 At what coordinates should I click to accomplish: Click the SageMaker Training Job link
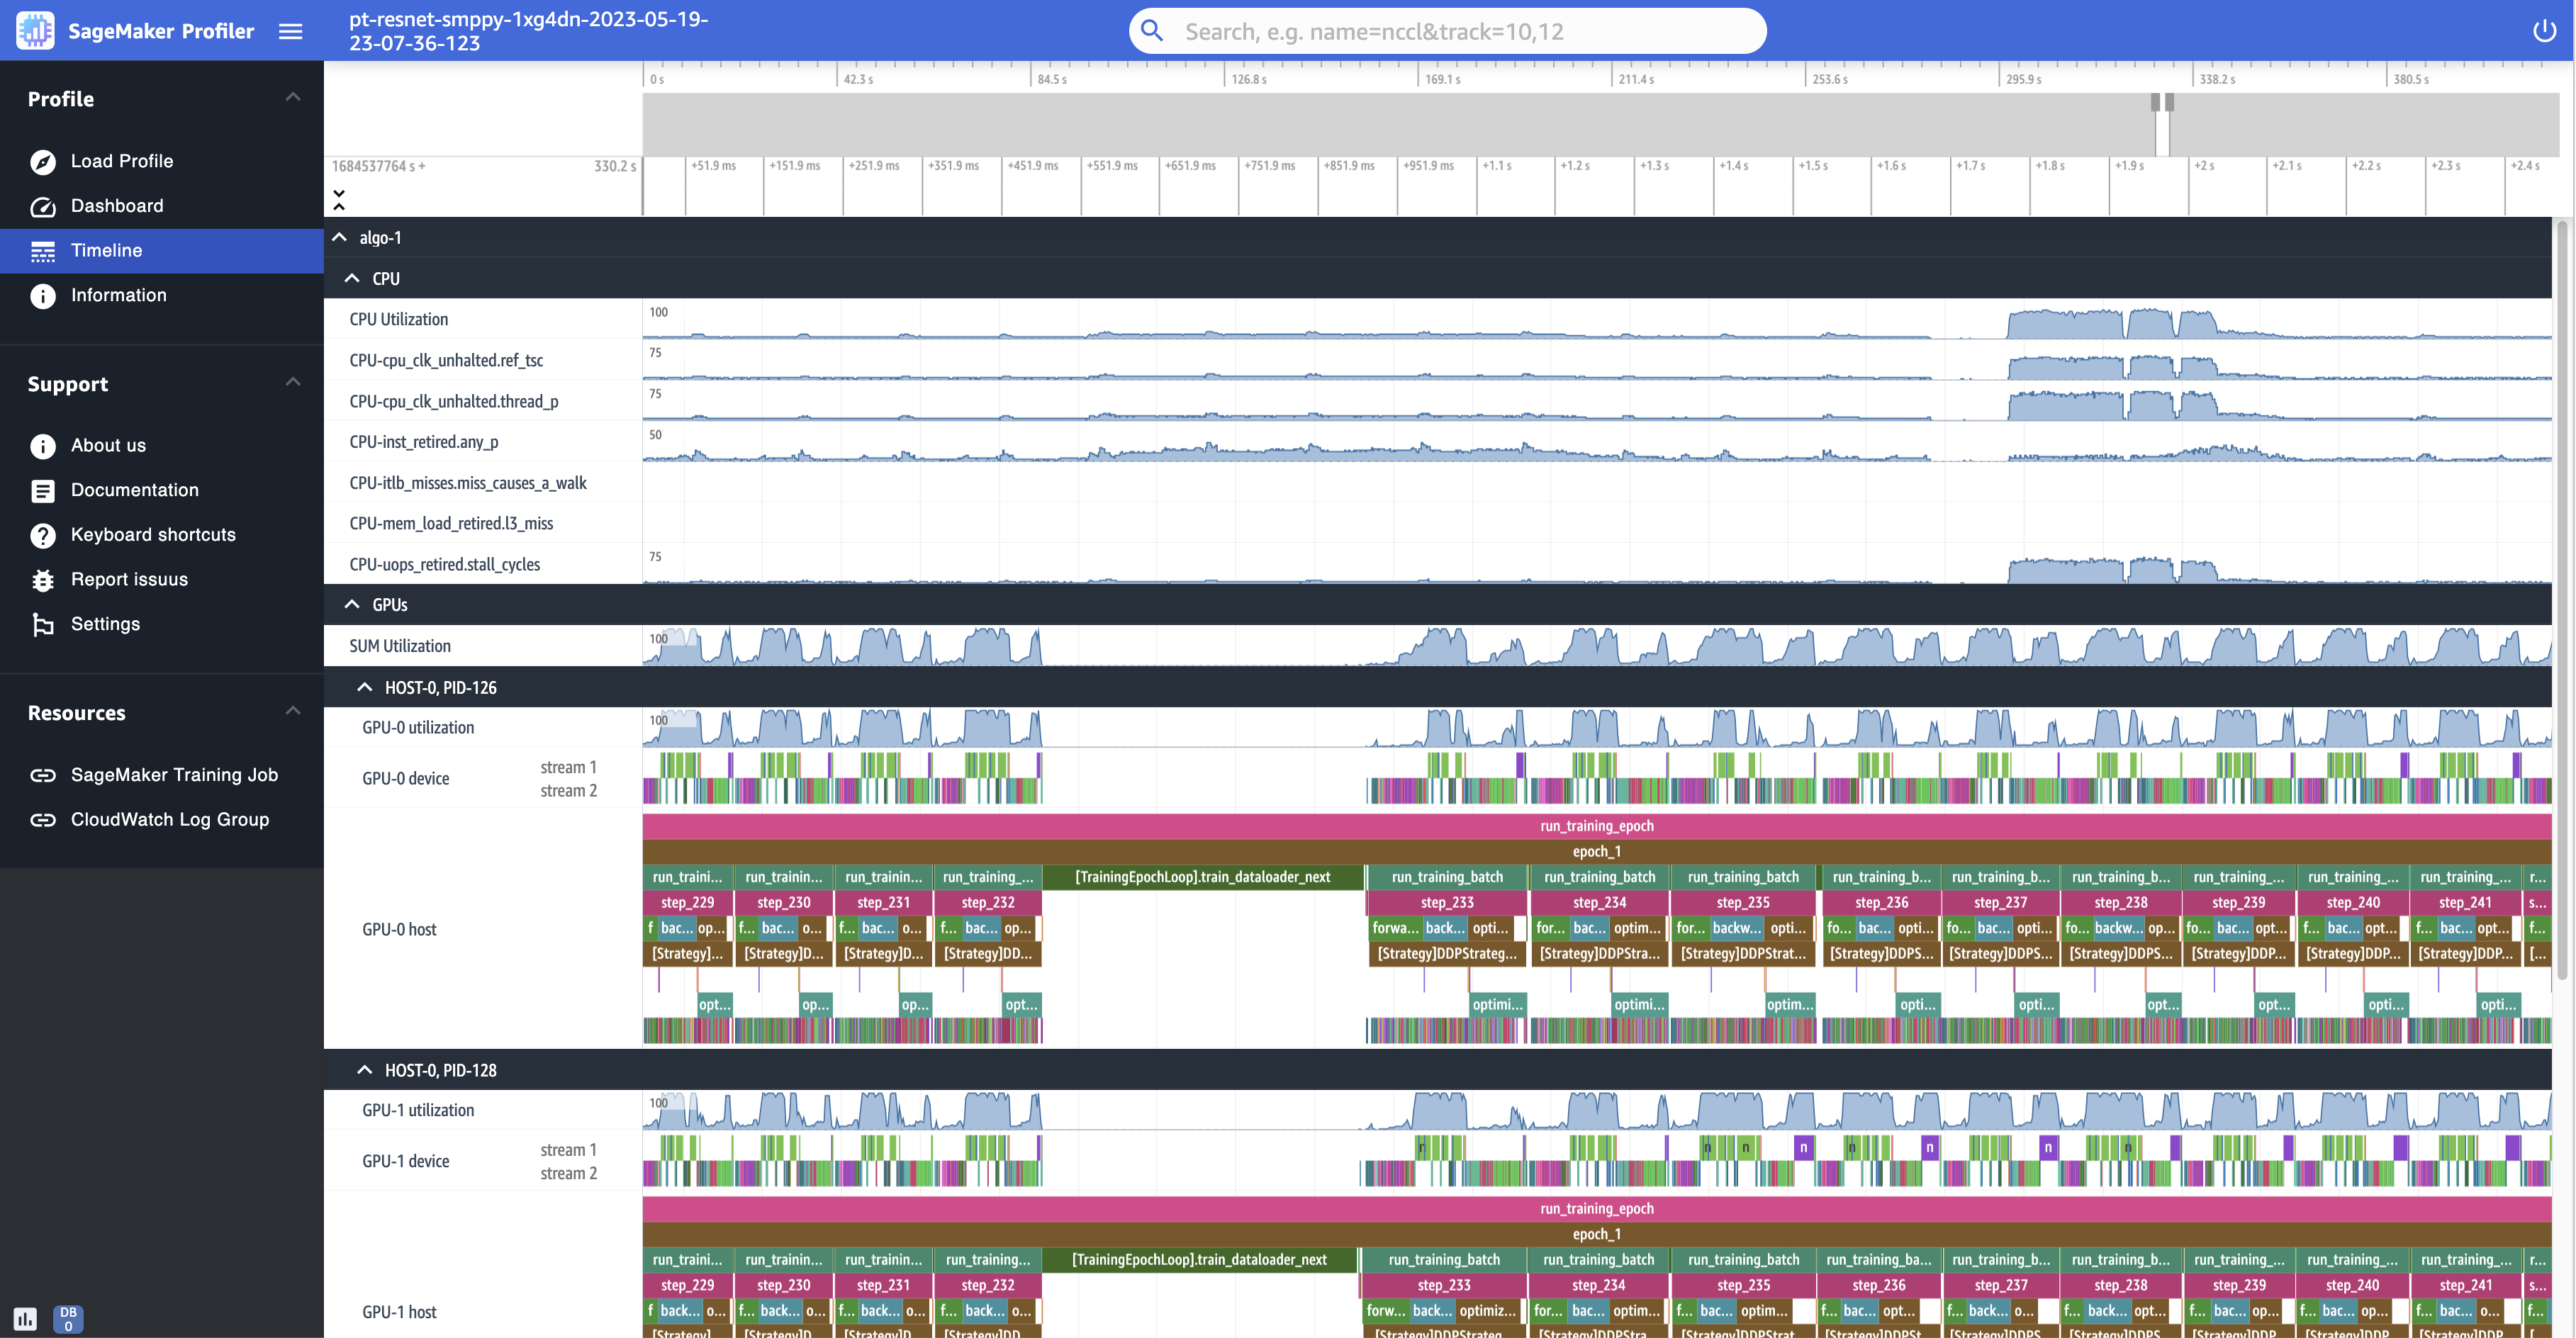[x=172, y=773]
